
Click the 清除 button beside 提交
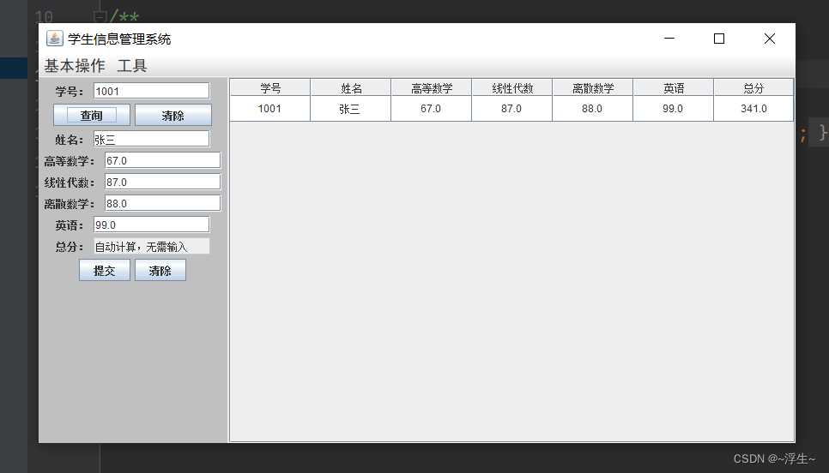[160, 270]
